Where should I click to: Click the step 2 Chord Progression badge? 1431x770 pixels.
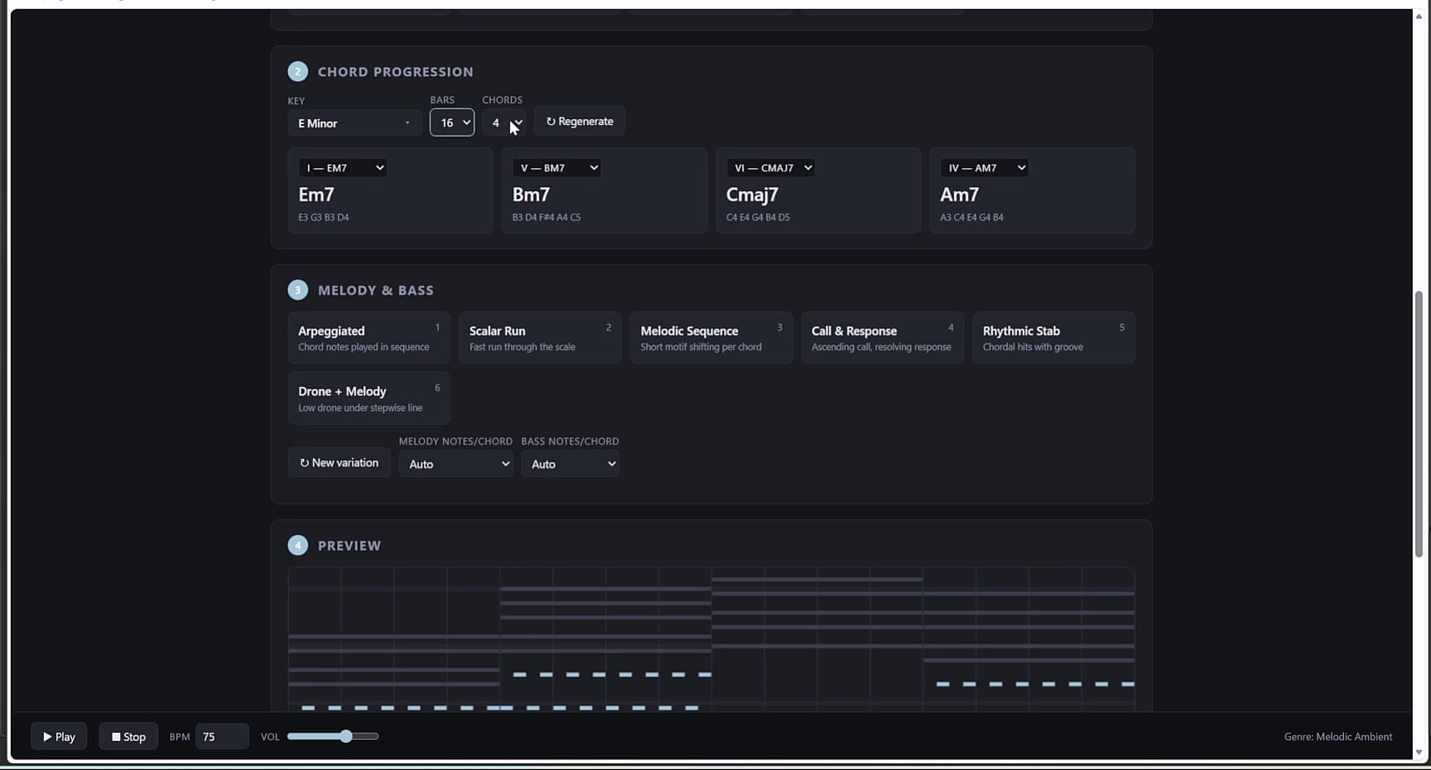[x=298, y=72]
